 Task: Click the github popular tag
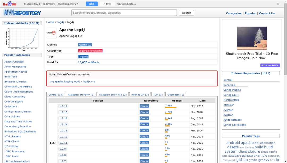pyautogui.click(x=242, y=160)
